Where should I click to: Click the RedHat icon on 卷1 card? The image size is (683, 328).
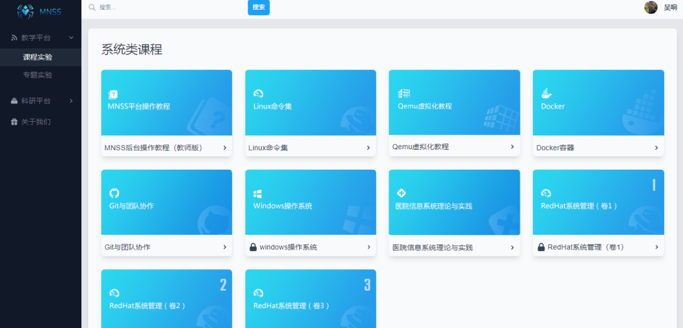click(x=546, y=193)
